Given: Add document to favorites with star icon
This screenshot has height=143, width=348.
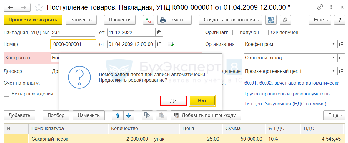Looking at the screenshot, I should pyautogui.click(x=39, y=7).
